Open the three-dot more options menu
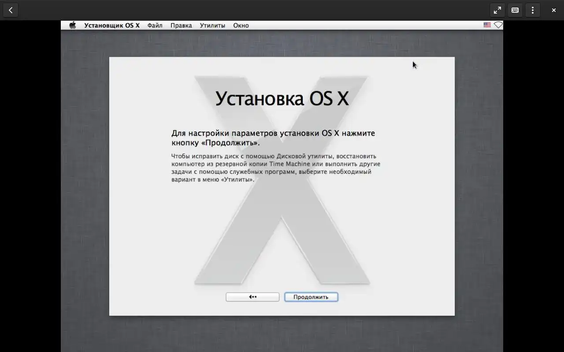Viewport: 564px width, 352px height. (x=533, y=10)
